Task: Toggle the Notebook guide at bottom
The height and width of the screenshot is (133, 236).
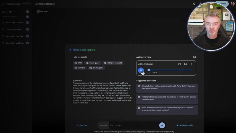Action: point(184,125)
